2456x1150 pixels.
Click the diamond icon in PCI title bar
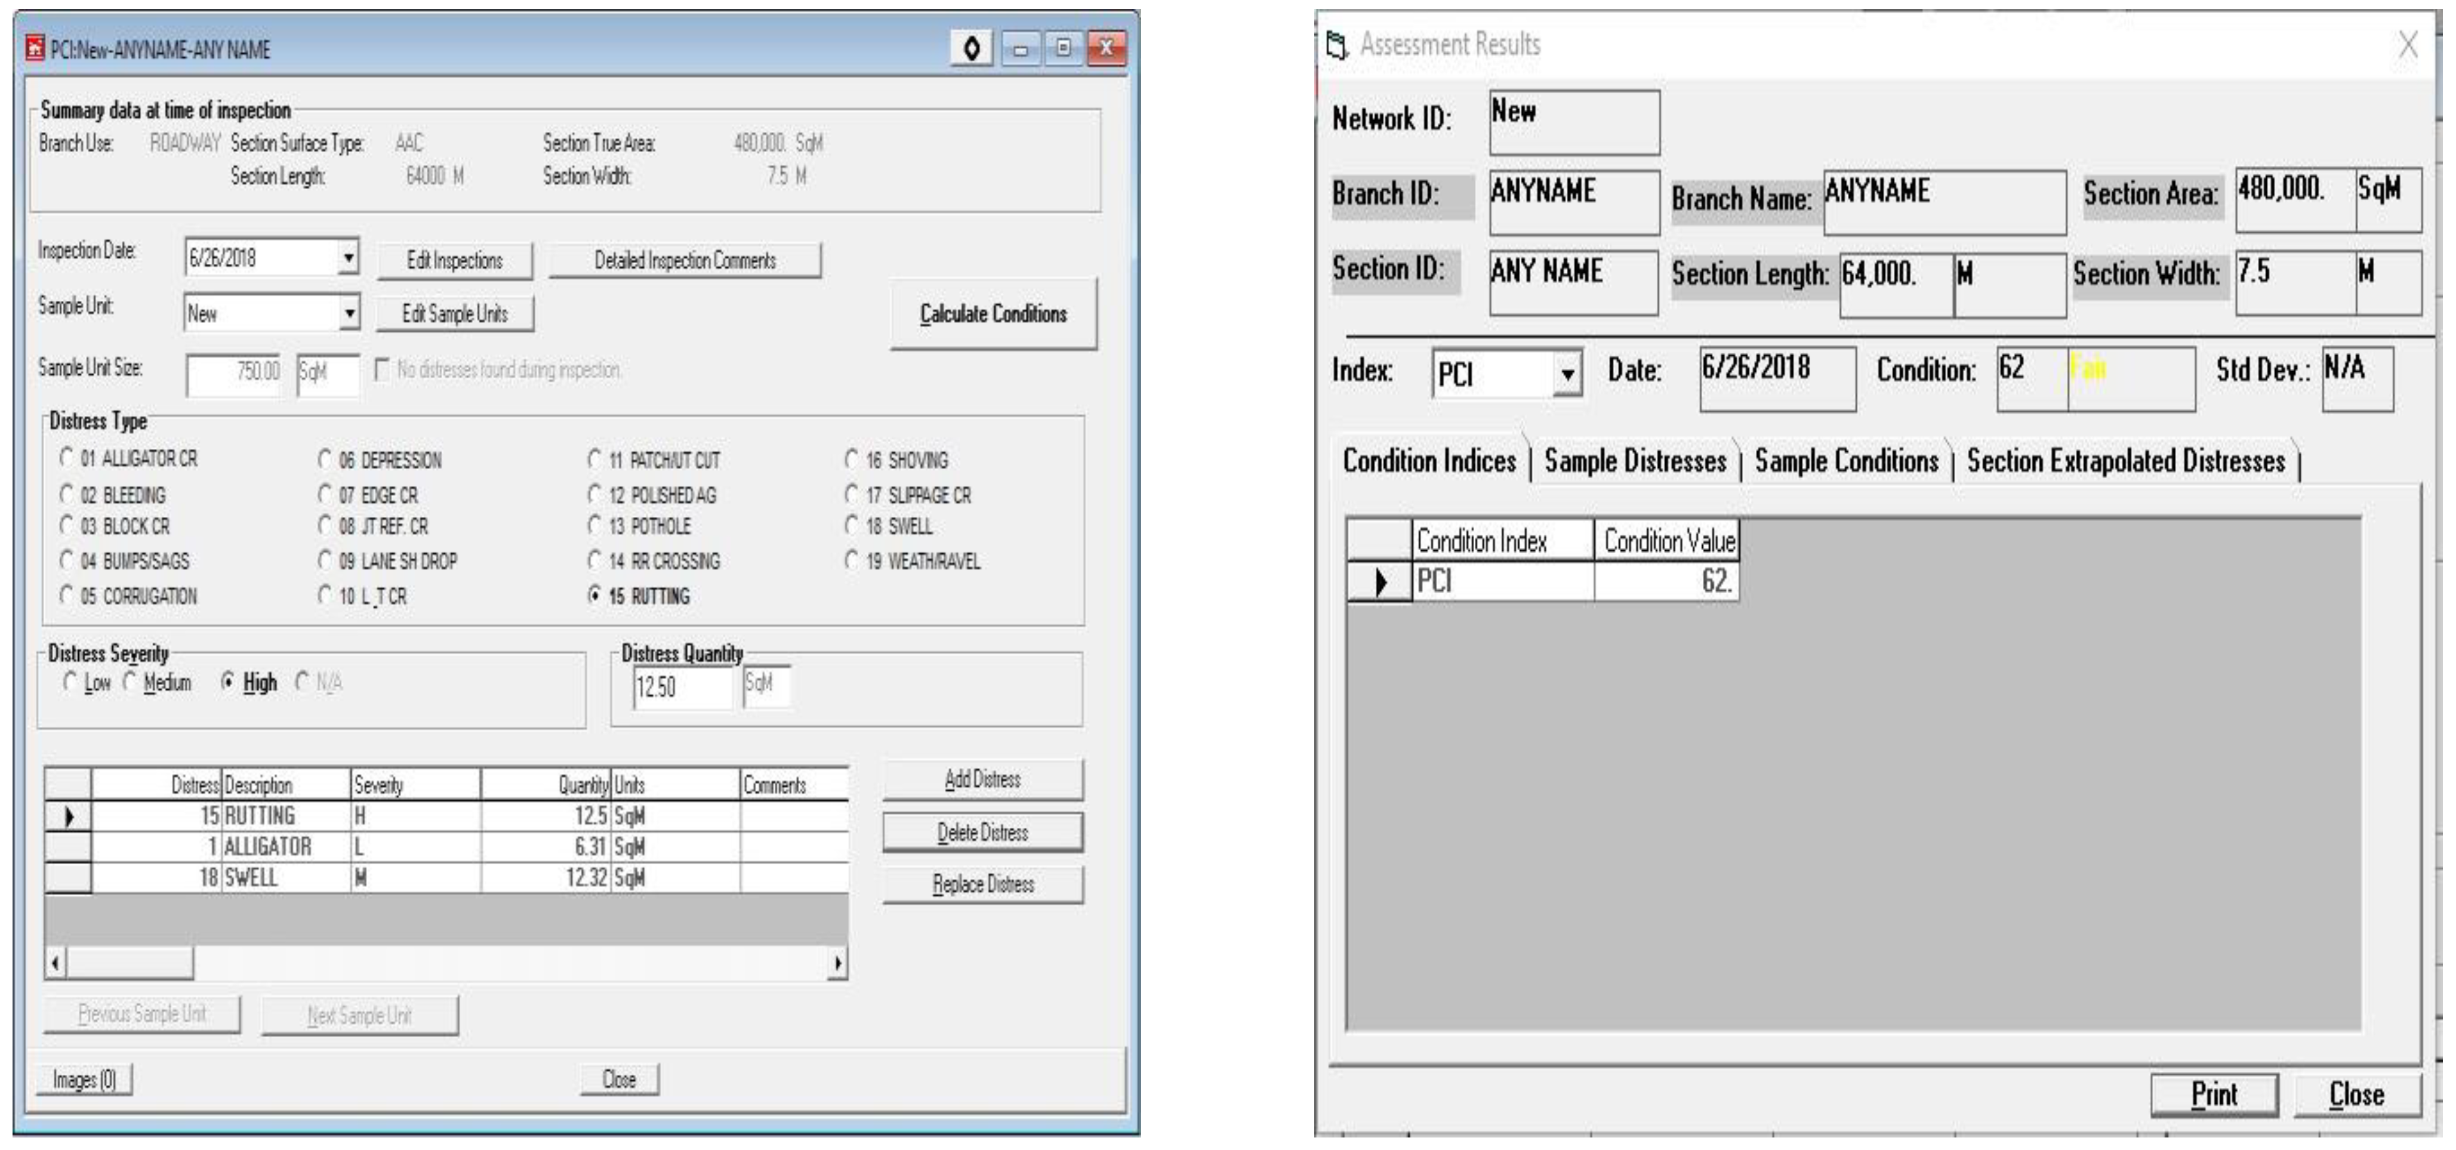[972, 48]
